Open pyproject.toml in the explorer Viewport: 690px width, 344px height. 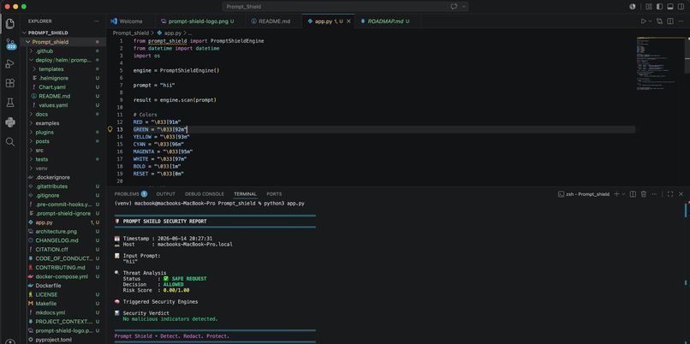coord(62,340)
